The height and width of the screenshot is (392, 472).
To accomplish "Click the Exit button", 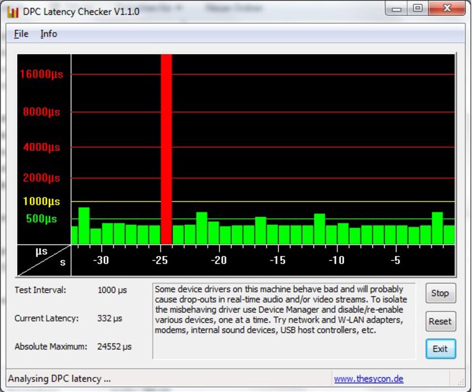I will tap(441, 349).
